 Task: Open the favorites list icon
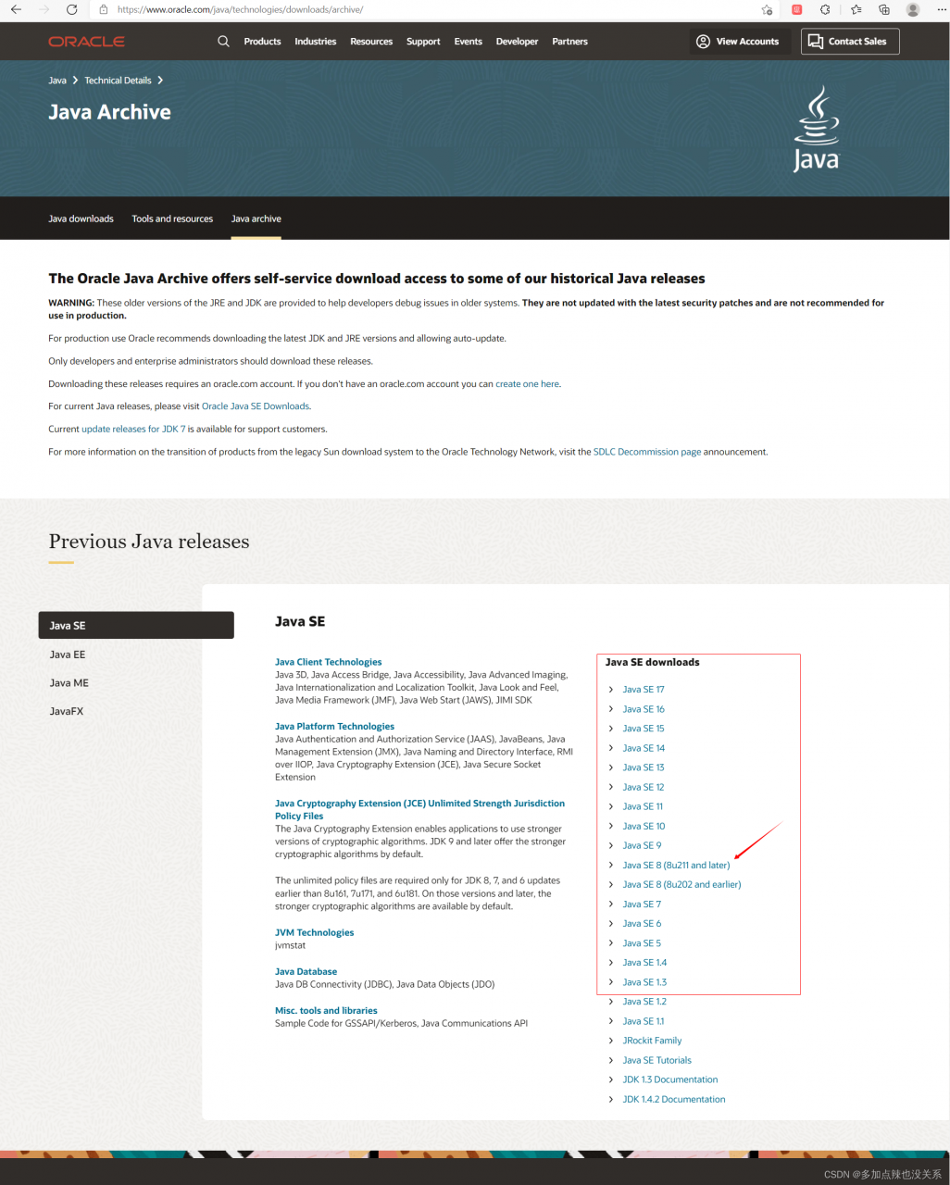click(x=856, y=9)
